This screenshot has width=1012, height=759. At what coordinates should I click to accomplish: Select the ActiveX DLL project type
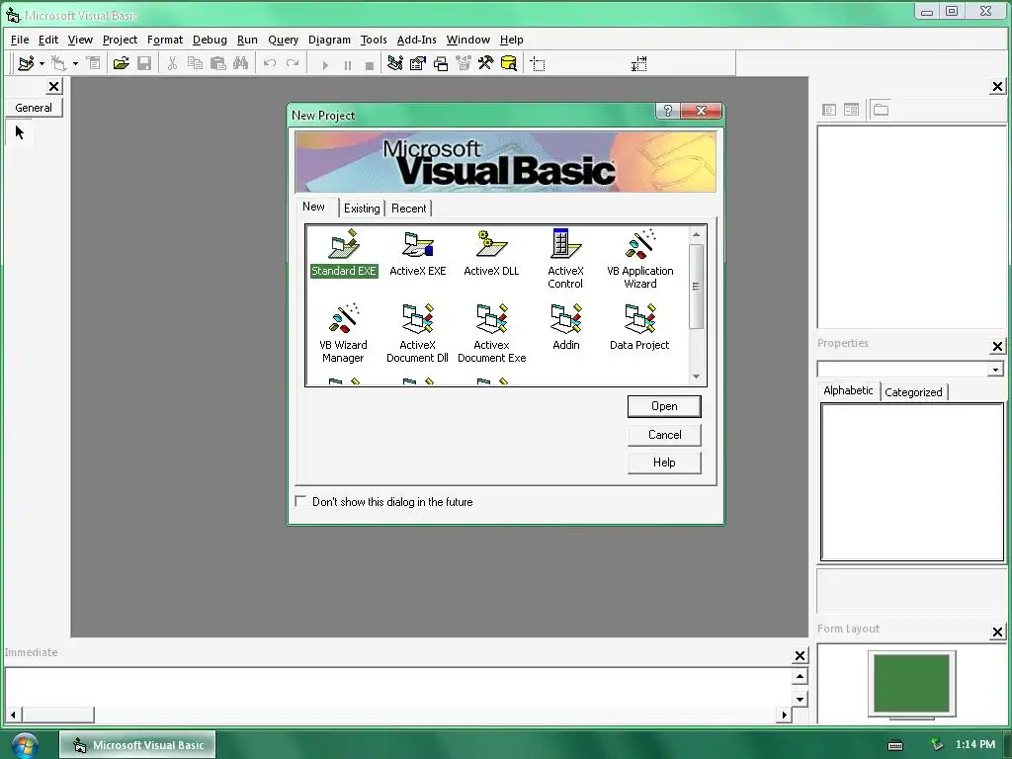pos(491,253)
